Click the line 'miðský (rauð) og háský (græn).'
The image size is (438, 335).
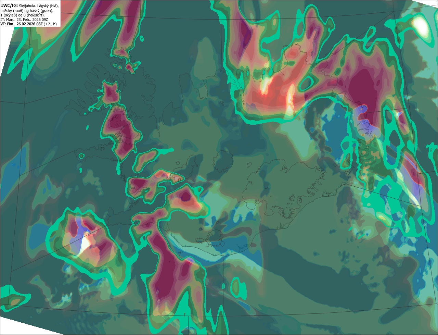[x=27, y=11]
